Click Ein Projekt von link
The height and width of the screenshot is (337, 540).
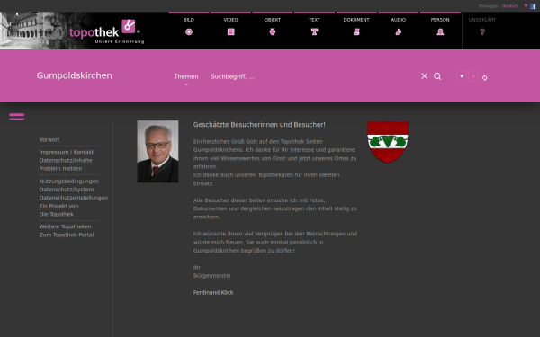(58, 206)
